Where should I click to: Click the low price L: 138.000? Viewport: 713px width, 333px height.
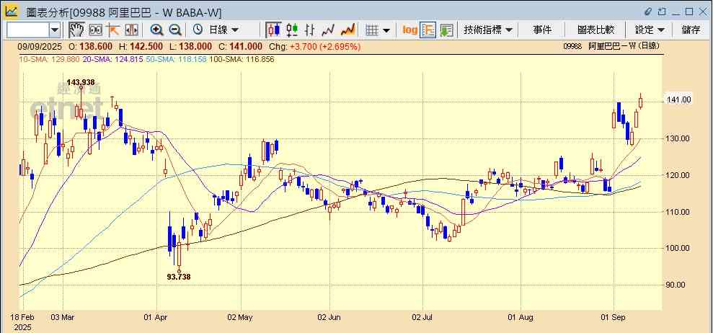pos(190,46)
